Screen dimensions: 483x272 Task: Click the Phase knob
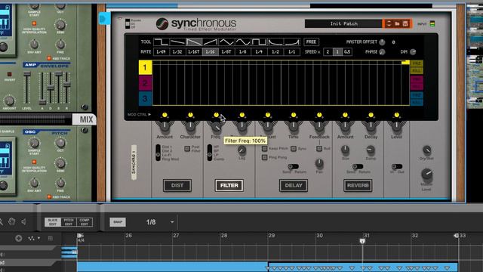(x=382, y=52)
